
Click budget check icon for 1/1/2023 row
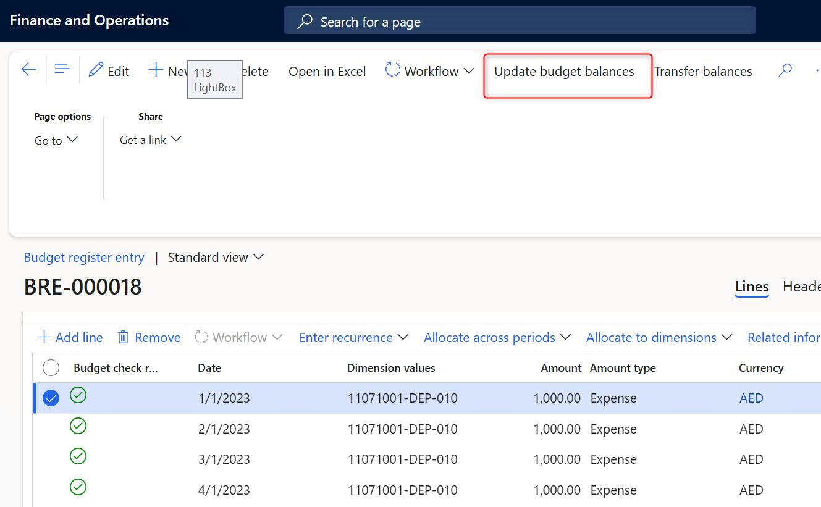(78, 395)
